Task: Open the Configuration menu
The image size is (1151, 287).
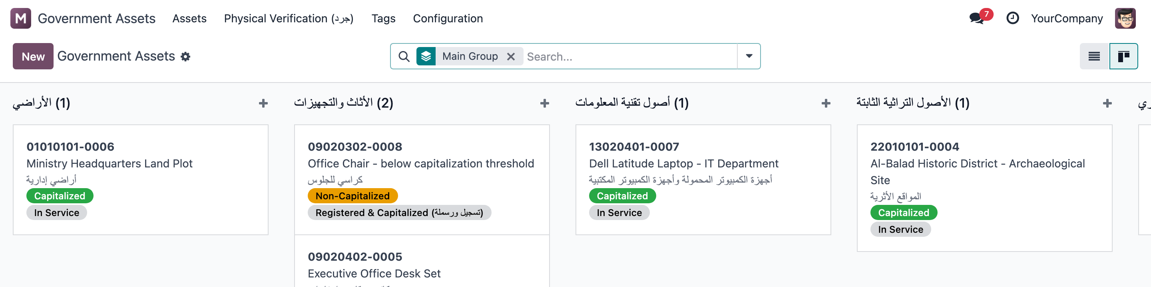Action: (x=448, y=18)
